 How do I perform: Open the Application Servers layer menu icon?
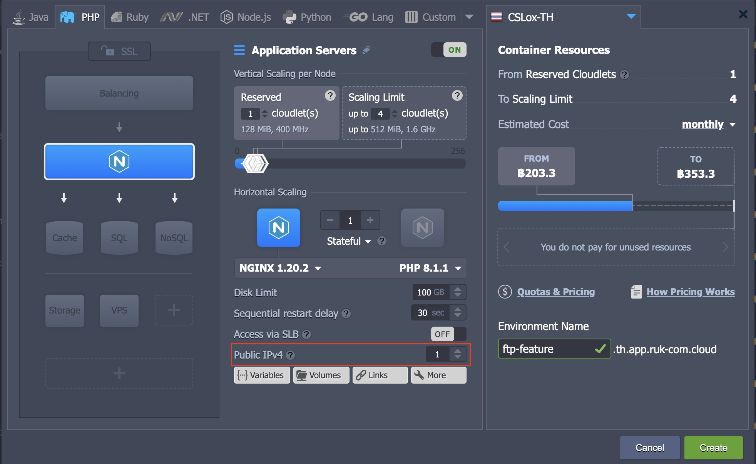click(x=239, y=50)
